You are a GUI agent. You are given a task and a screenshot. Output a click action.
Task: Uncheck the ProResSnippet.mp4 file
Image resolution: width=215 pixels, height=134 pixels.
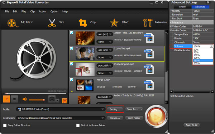pyautogui.click(x=72, y=64)
